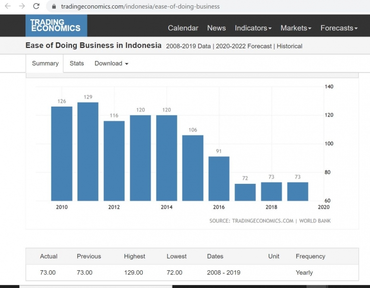Viewport: 370px width, 288px height.
Task: Click the tradingeconomics.com address bar URL
Action: coord(140,6)
